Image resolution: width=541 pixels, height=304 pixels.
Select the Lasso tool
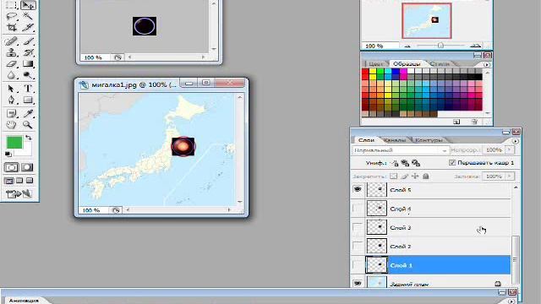[11, 16]
